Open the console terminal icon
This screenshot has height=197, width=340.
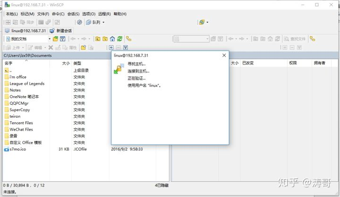[x=41, y=22]
